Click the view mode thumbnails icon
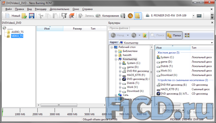216x123 pixels. [x=187, y=35]
